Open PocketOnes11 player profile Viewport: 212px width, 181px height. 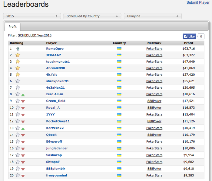coord(58,121)
